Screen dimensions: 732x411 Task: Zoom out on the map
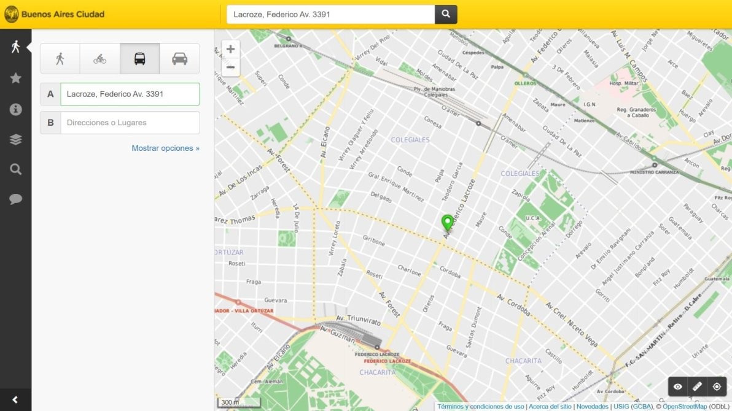(230, 67)
